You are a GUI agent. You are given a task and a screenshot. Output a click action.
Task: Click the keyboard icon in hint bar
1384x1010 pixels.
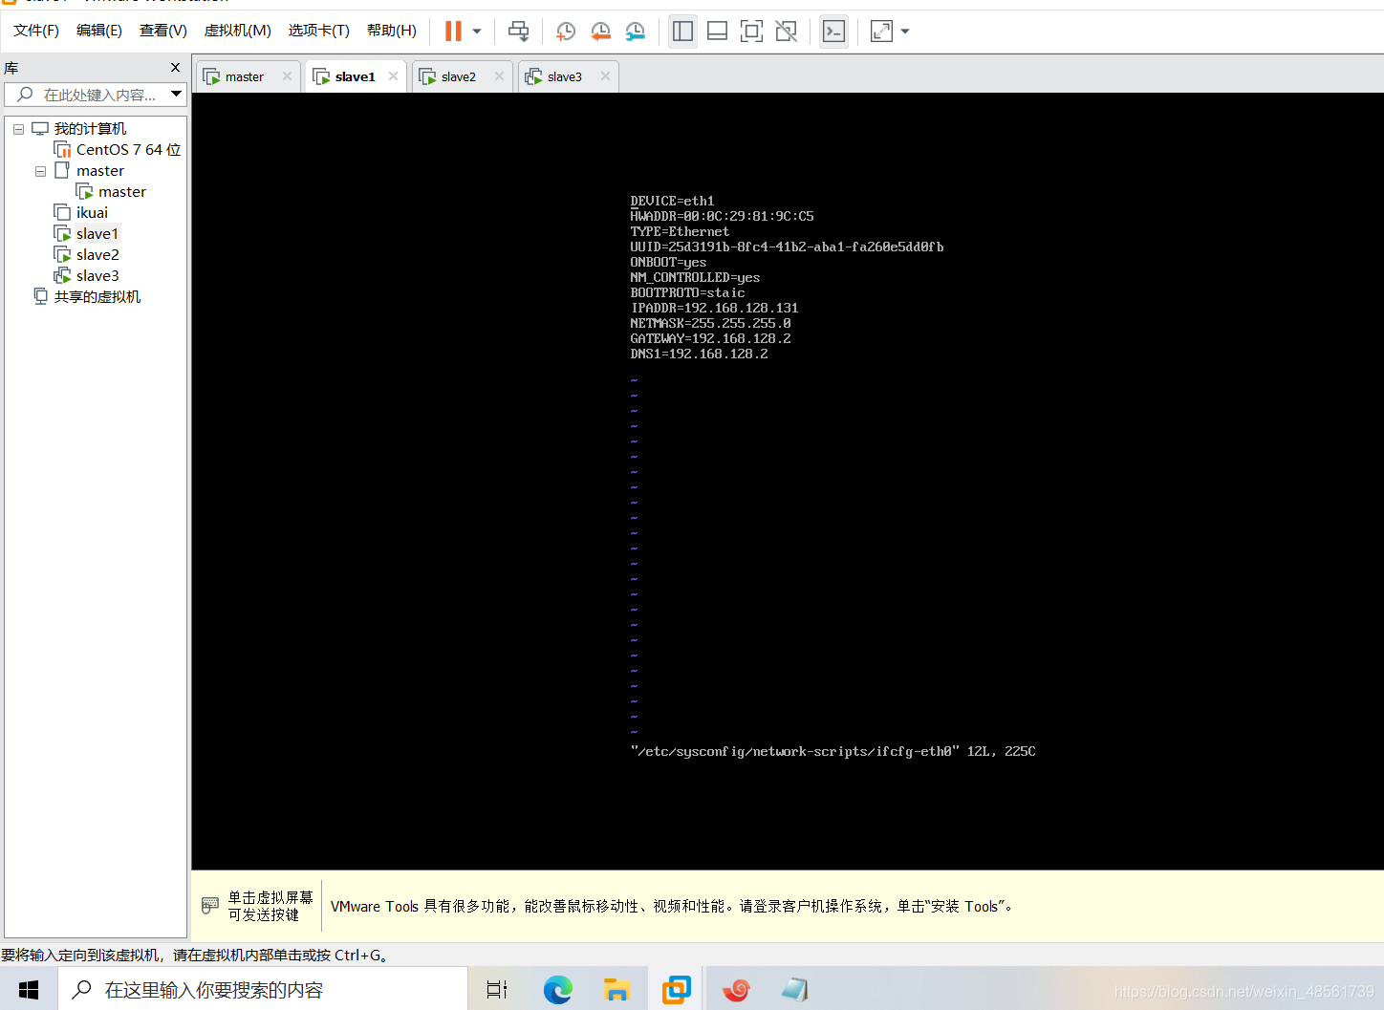coord(210,905)
